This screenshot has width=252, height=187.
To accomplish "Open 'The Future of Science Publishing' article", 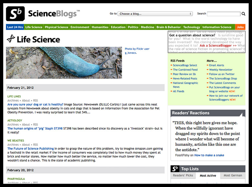I will click(31, 149).
